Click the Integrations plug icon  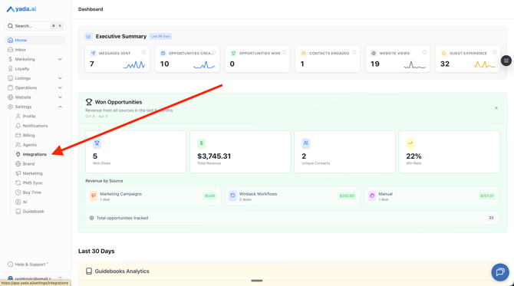coord(18,154)
